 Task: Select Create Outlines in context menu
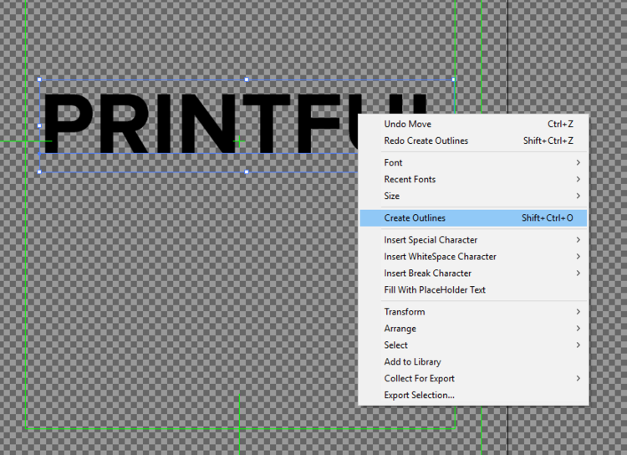(x=473, y=218)
